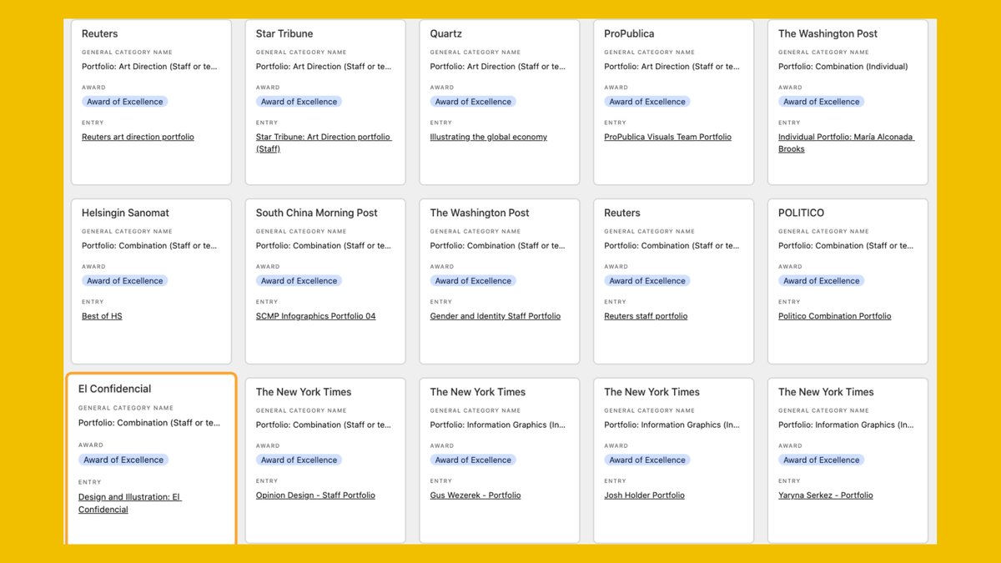
Task: Open the Star Tribune Art Direction portfolio link
Action: [324, 143]
